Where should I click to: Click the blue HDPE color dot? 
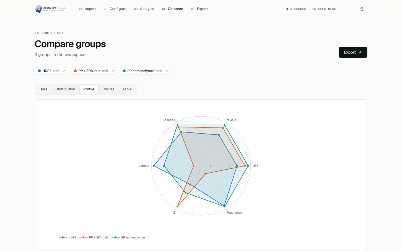click(39, 71)
